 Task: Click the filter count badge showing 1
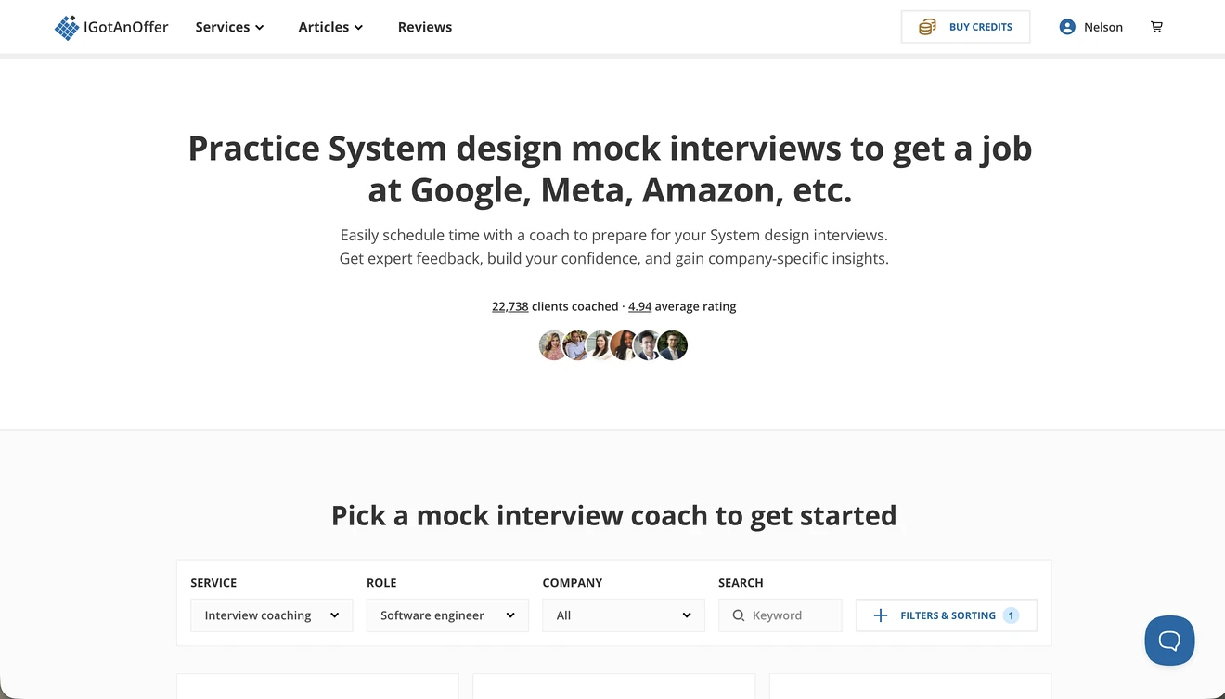[x=1011, y=615]
